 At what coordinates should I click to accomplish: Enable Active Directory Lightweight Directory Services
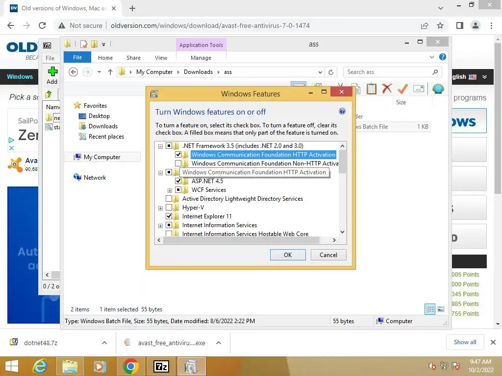[169, 199]
